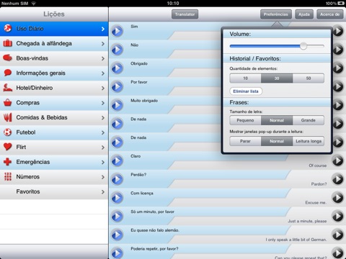Click the speech bubble icon for Informações gerais

pos(8,73)
